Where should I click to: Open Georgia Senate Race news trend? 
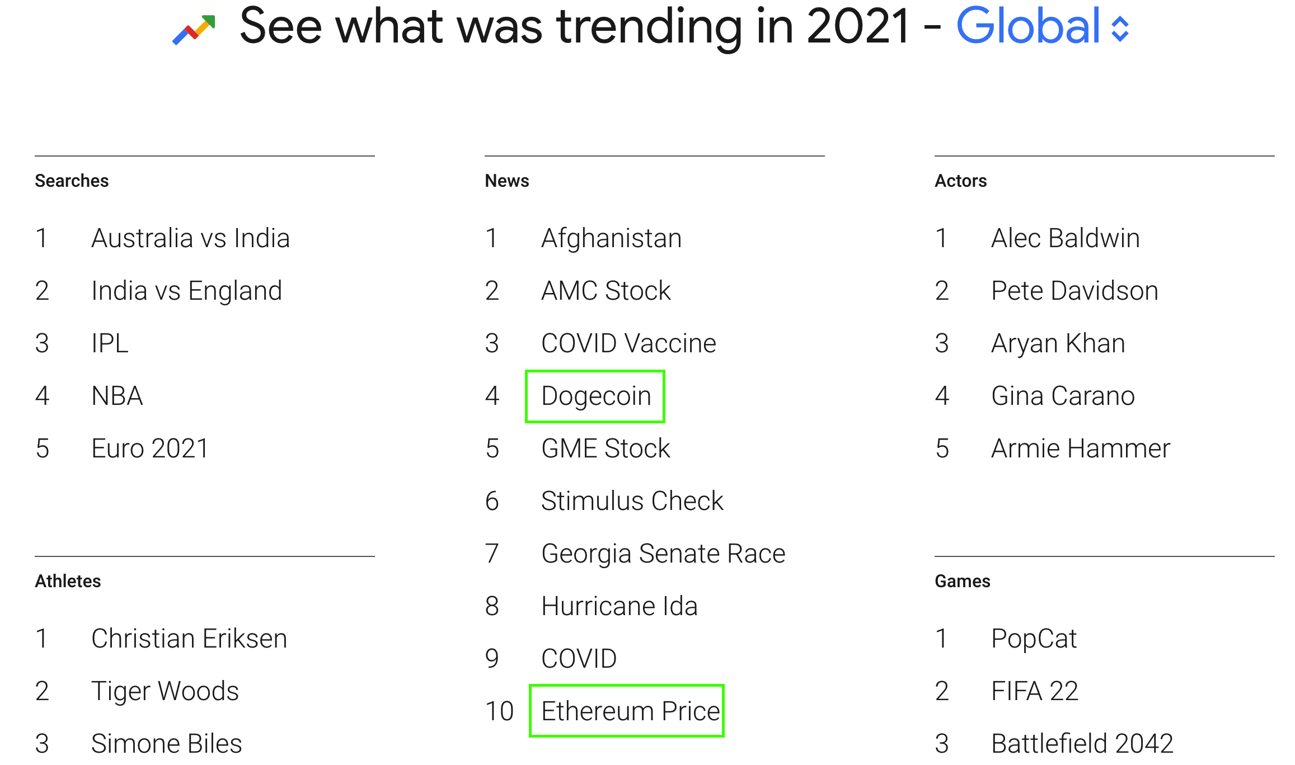663,554
